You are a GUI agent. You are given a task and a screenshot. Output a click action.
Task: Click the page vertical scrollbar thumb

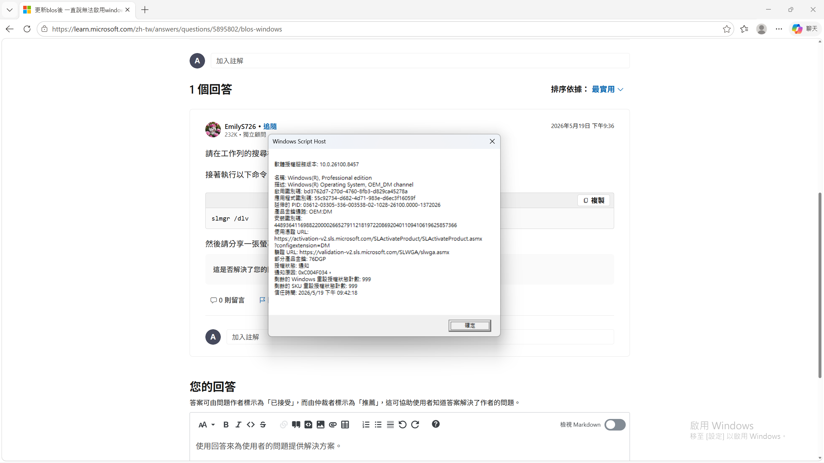(820, 285)
